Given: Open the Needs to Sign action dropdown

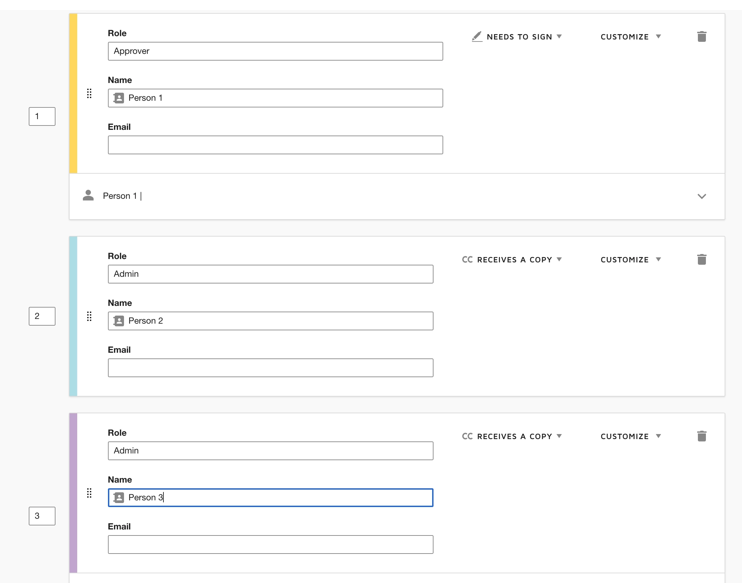Looking at the screenshot, I should [517, 36].
